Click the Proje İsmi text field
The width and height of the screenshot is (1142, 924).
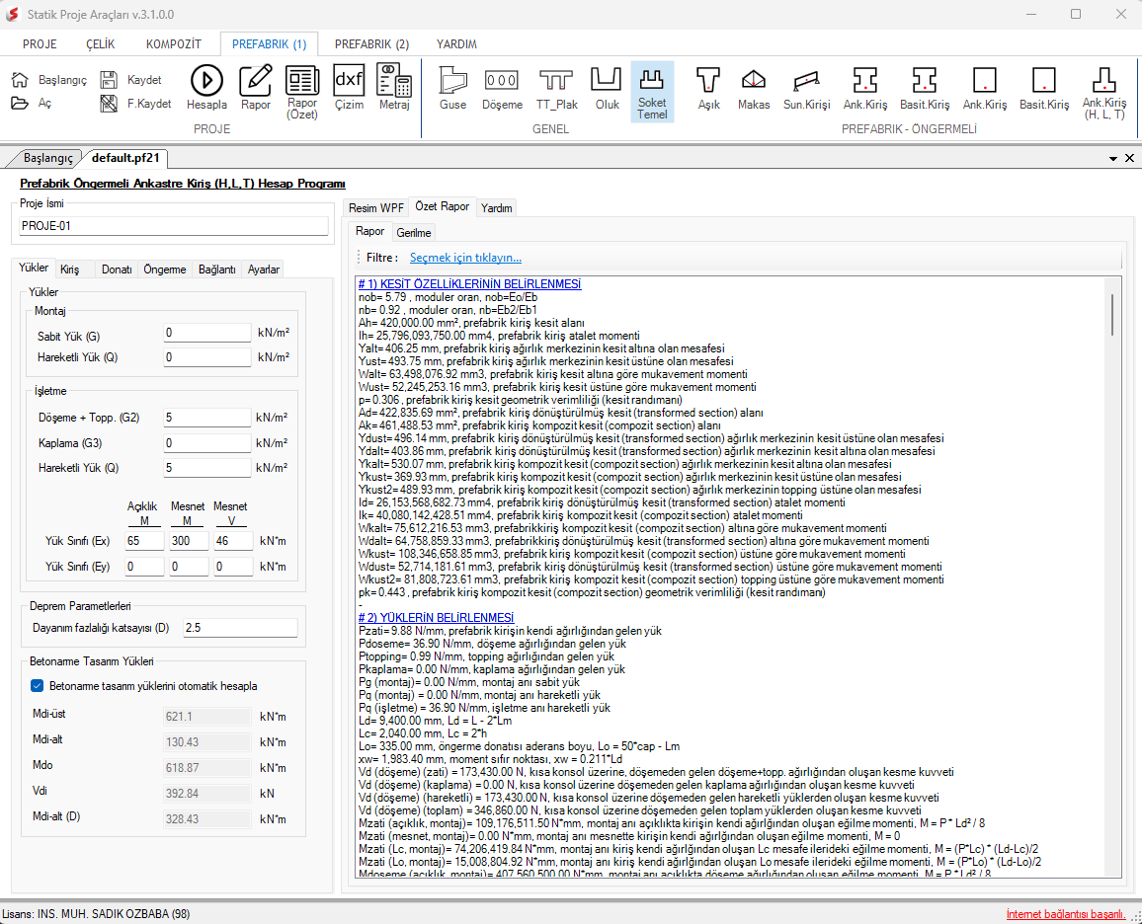pos(174,226)
